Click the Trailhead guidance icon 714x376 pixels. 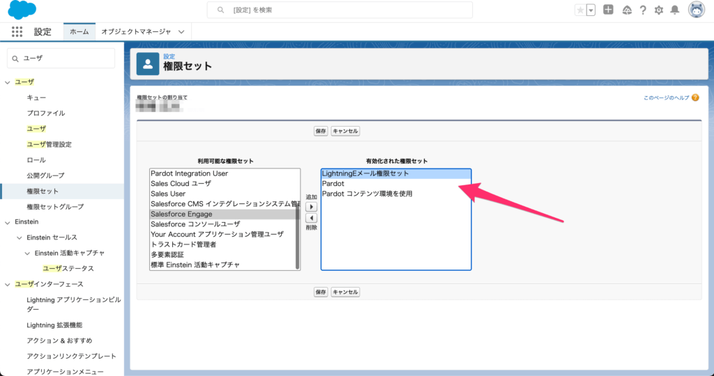tap(627, 10)
